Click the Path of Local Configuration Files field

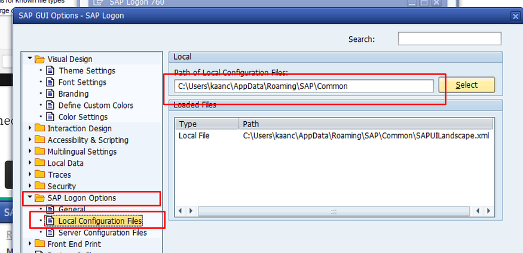[304, 86]
